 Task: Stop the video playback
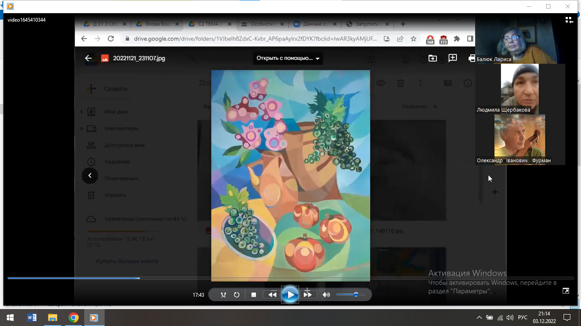(253, 295)
